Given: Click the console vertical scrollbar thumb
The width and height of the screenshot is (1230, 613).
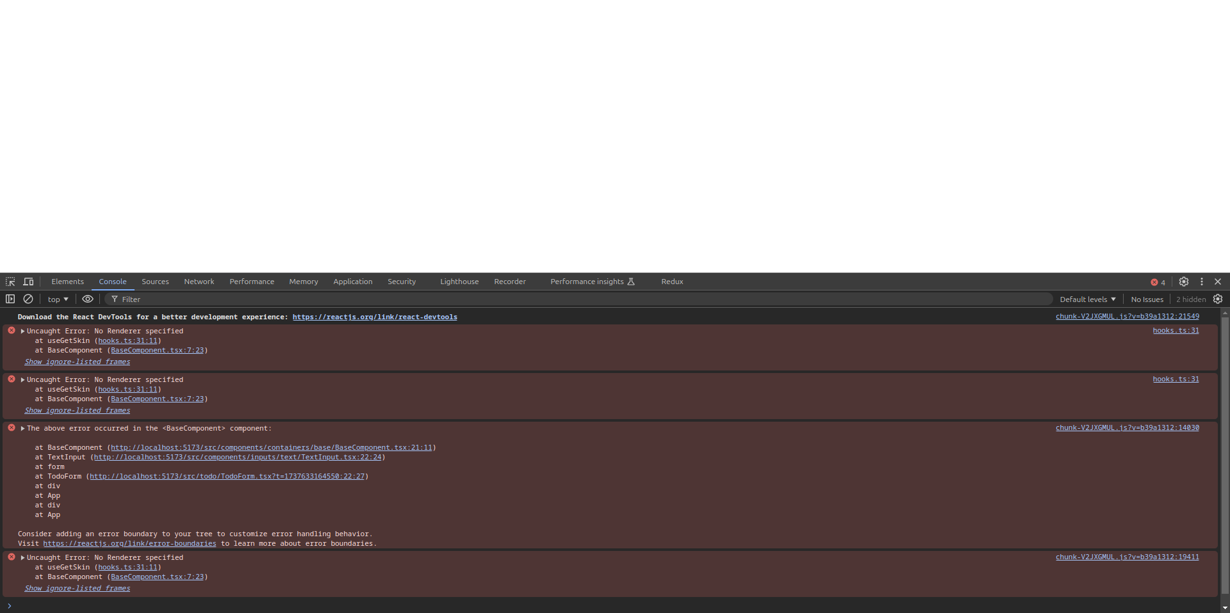Looking at the screenshot, I should click(x=1225, y=456).
